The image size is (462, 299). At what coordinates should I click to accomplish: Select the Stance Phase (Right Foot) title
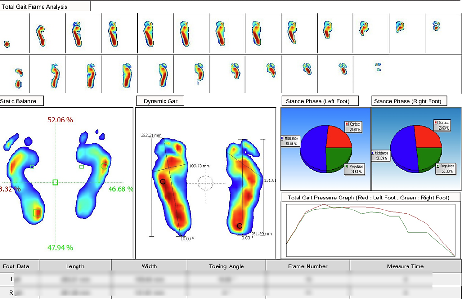[408, 101]
